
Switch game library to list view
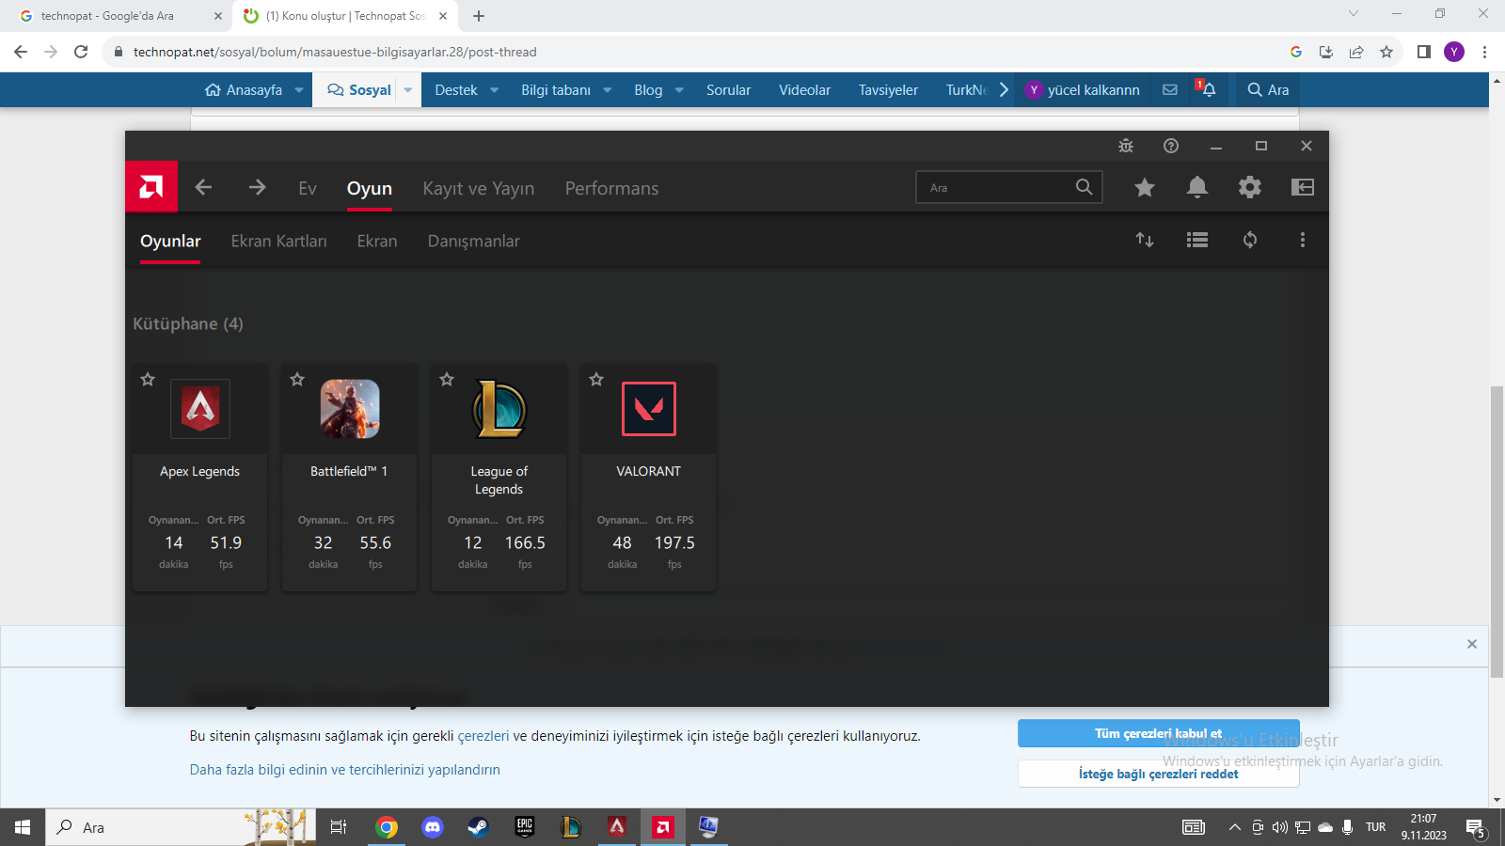[x=1197, y=240]
